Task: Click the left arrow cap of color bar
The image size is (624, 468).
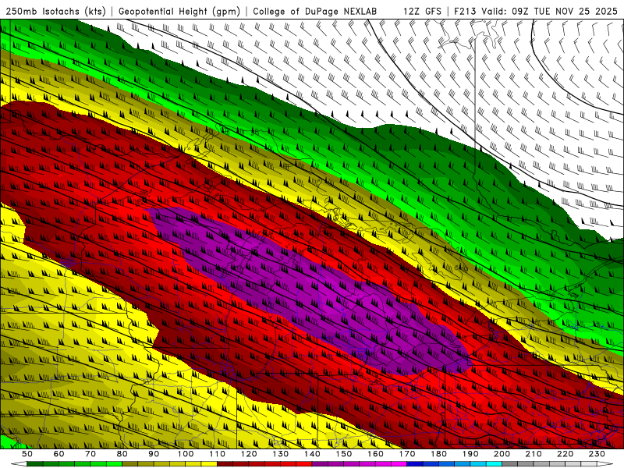Action: (x=19, y=463)
